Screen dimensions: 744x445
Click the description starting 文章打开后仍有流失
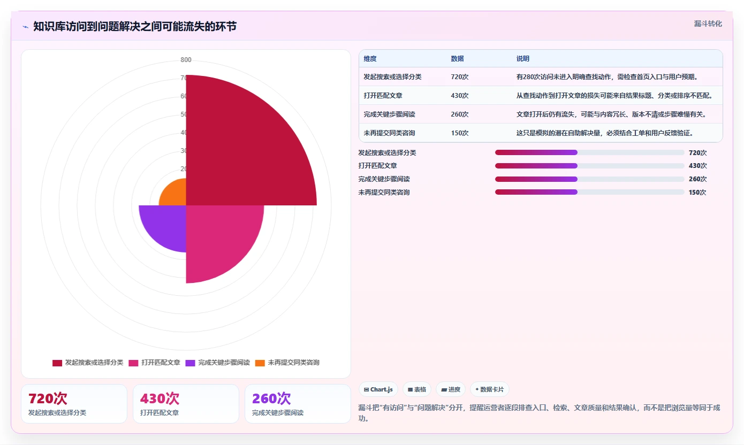[x=611, y=114]
